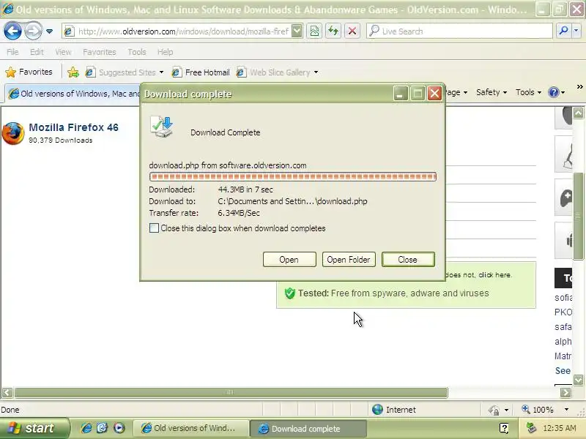Click the Mozilla Firefox 46 heading
Viewport: 586px width, 439px height.
74,127
